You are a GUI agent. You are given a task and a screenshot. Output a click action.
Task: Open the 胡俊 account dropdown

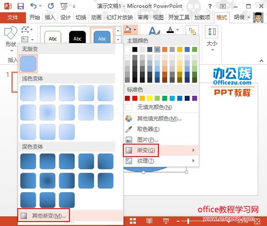click(249, 17)
